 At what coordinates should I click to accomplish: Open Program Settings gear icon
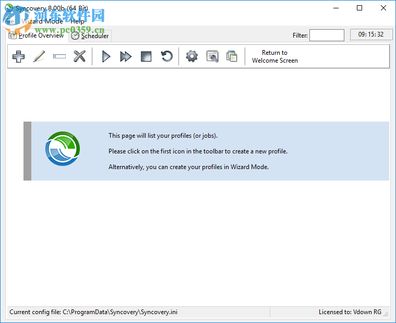pos(192,56)
